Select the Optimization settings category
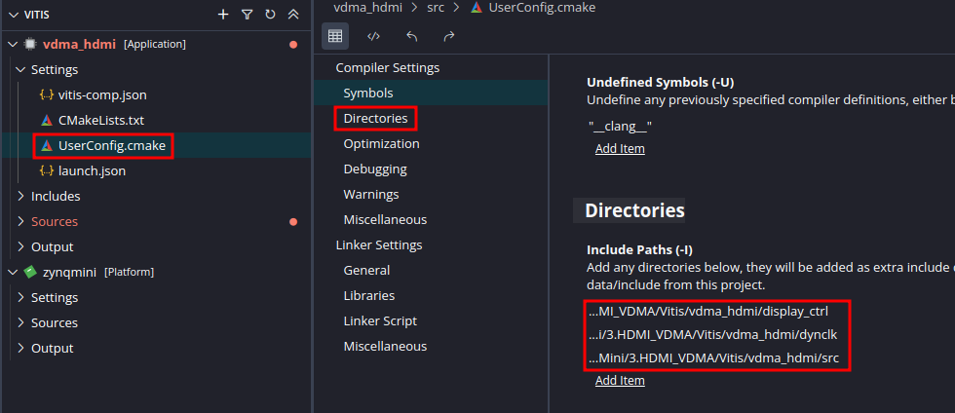Viewport: 955px width, 413px height. pos(381,143)
